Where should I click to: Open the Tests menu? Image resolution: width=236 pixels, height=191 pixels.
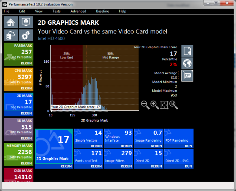(x=56, y=11)
